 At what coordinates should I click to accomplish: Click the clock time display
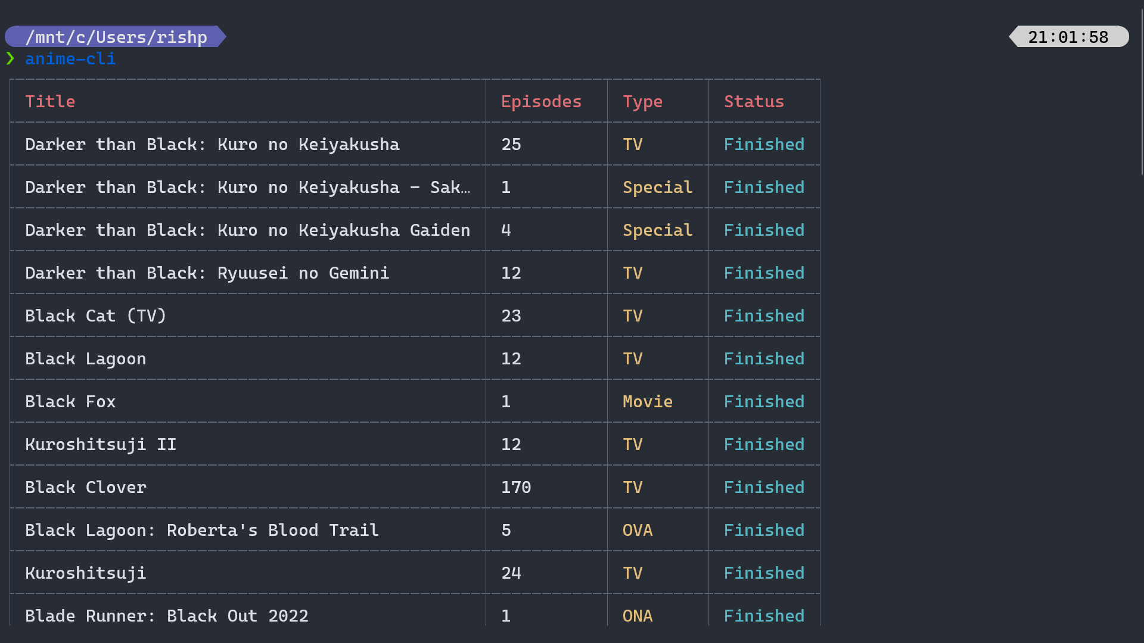point(1068,37)
